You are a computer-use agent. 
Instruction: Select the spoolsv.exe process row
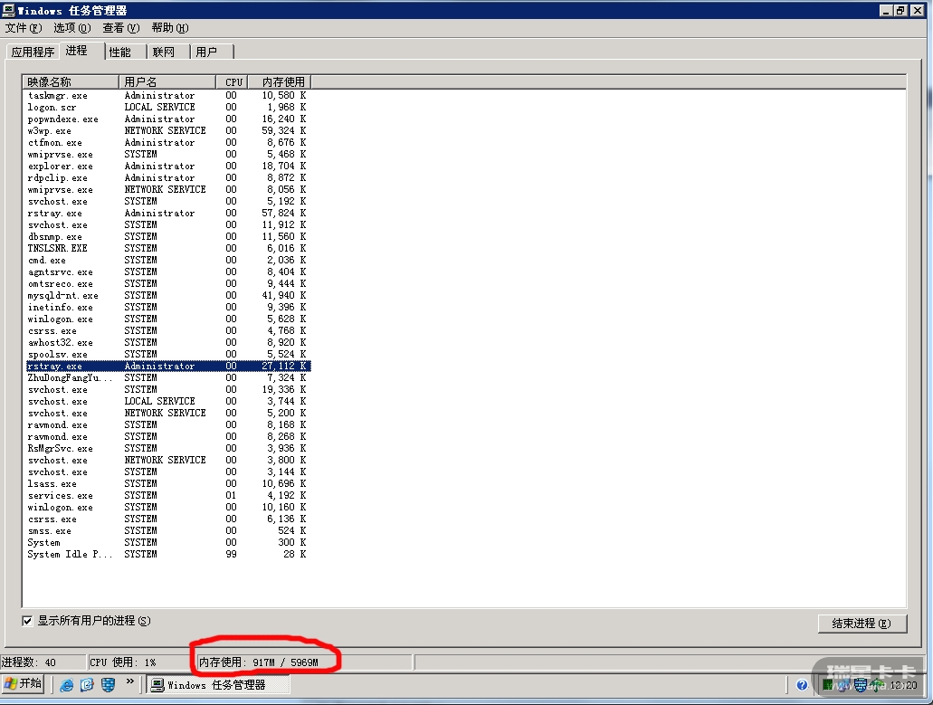pos(167,355)
